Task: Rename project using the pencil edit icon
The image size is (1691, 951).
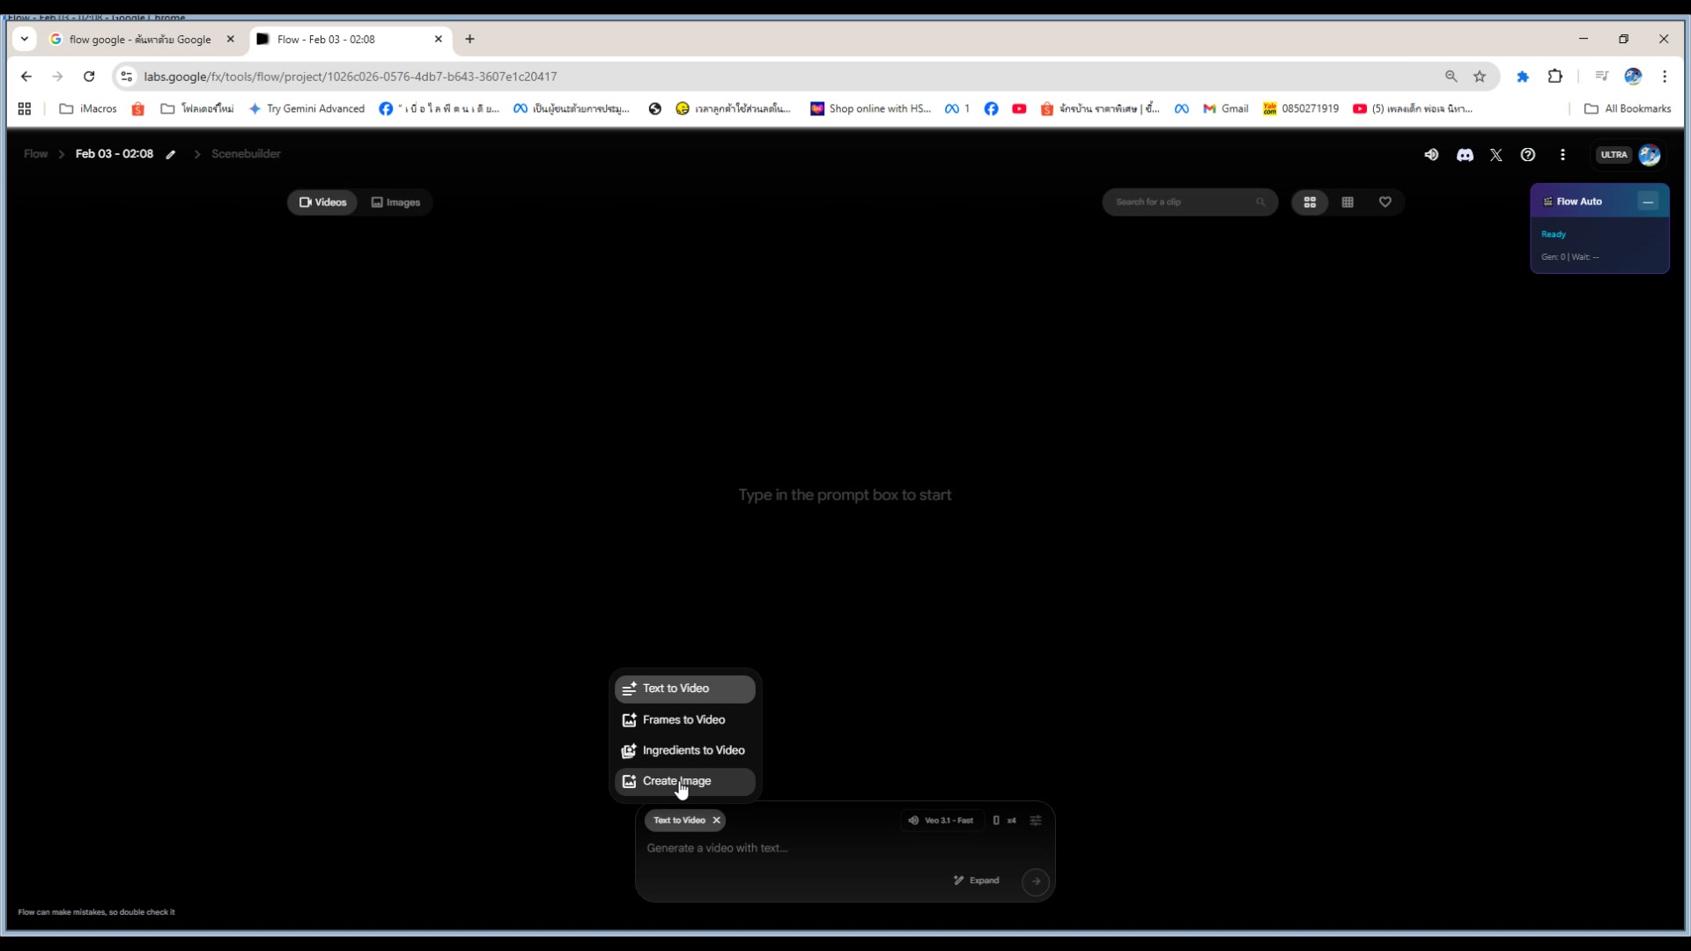Action: click(171, 153)
